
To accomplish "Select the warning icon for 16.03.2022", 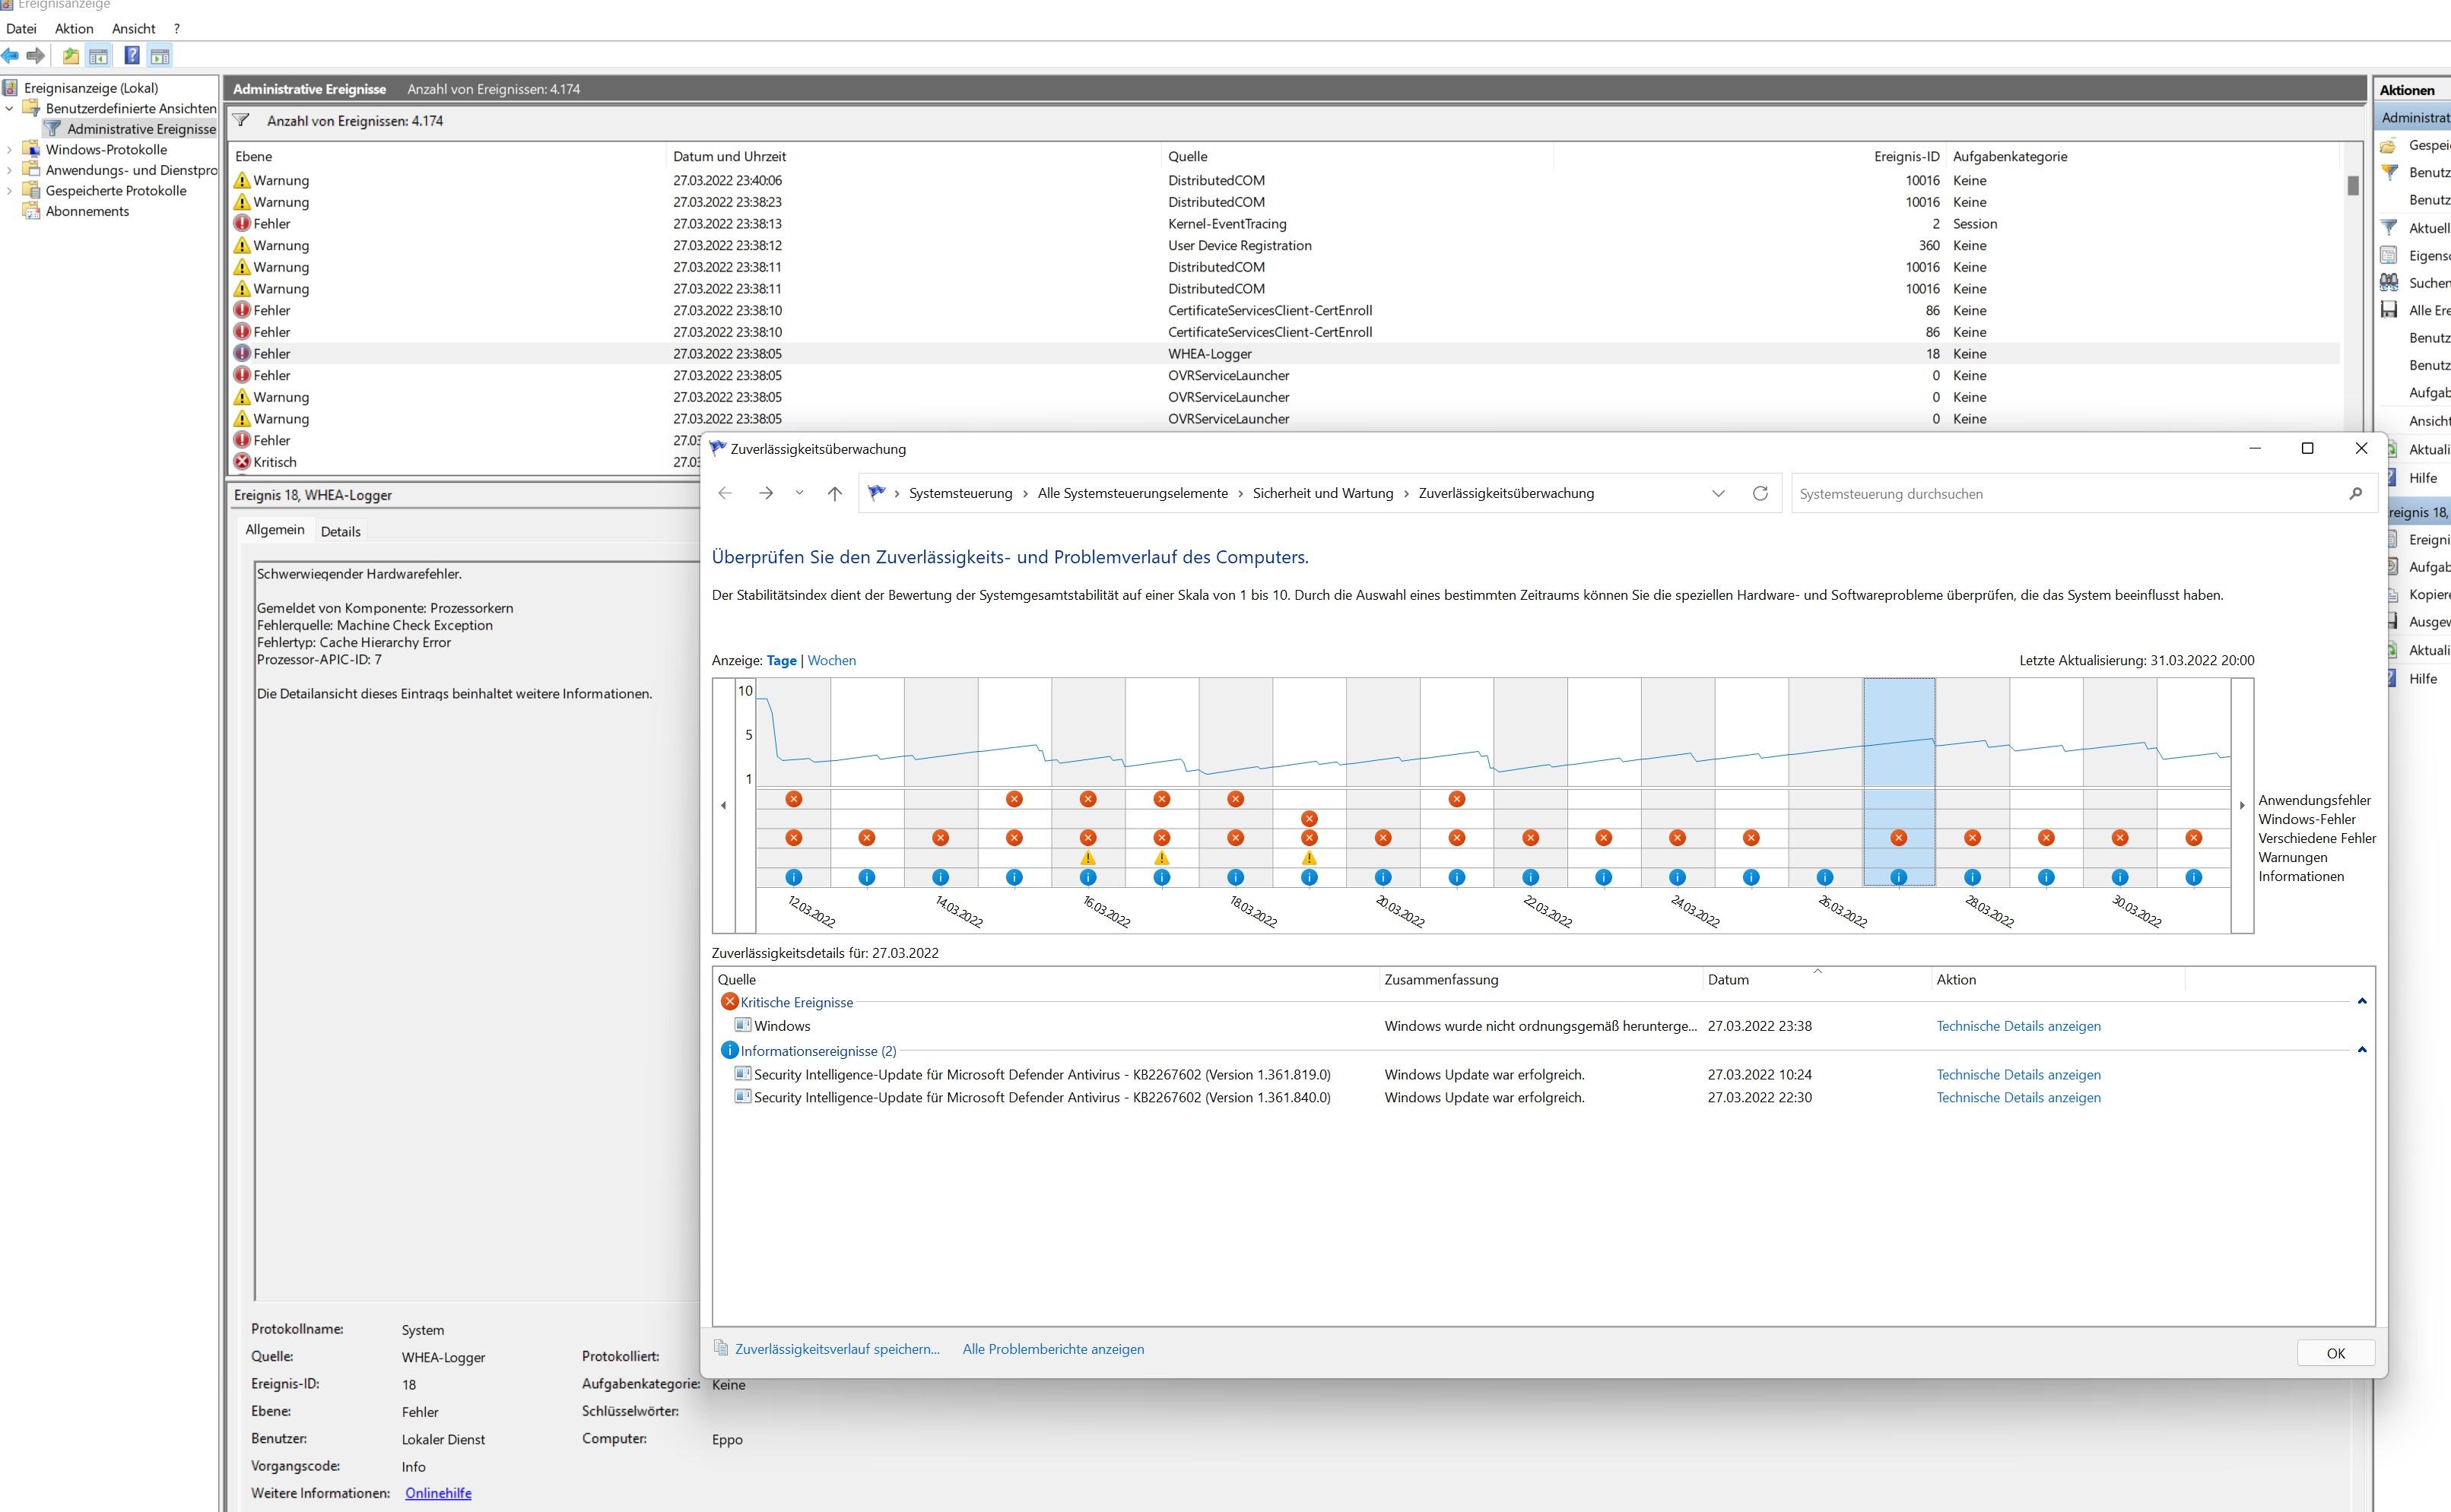I will (x=1088, y=857).
